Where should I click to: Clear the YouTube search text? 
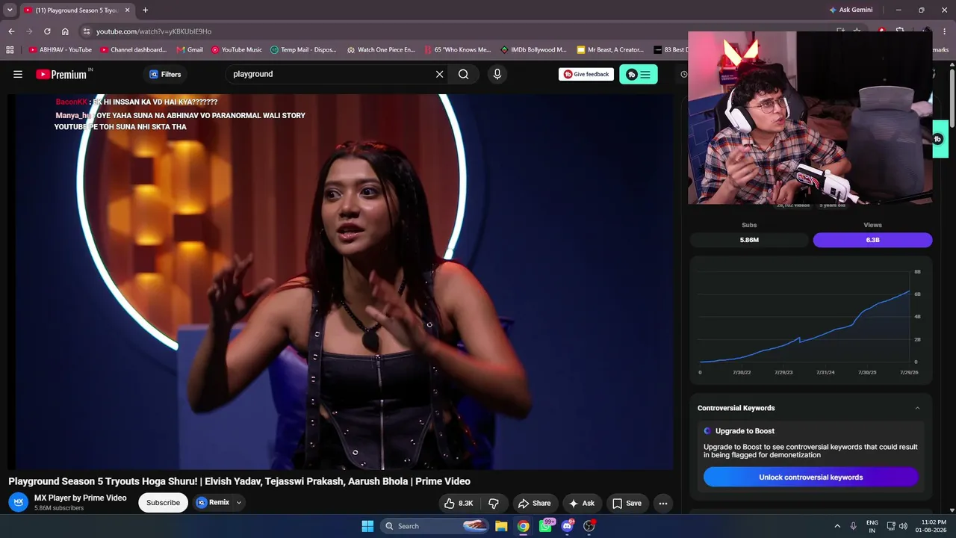[x=439, y=74]
